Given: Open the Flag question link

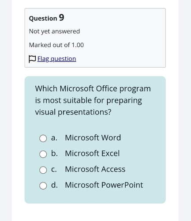Looking at the screenshot, I should tap(56, 59).
